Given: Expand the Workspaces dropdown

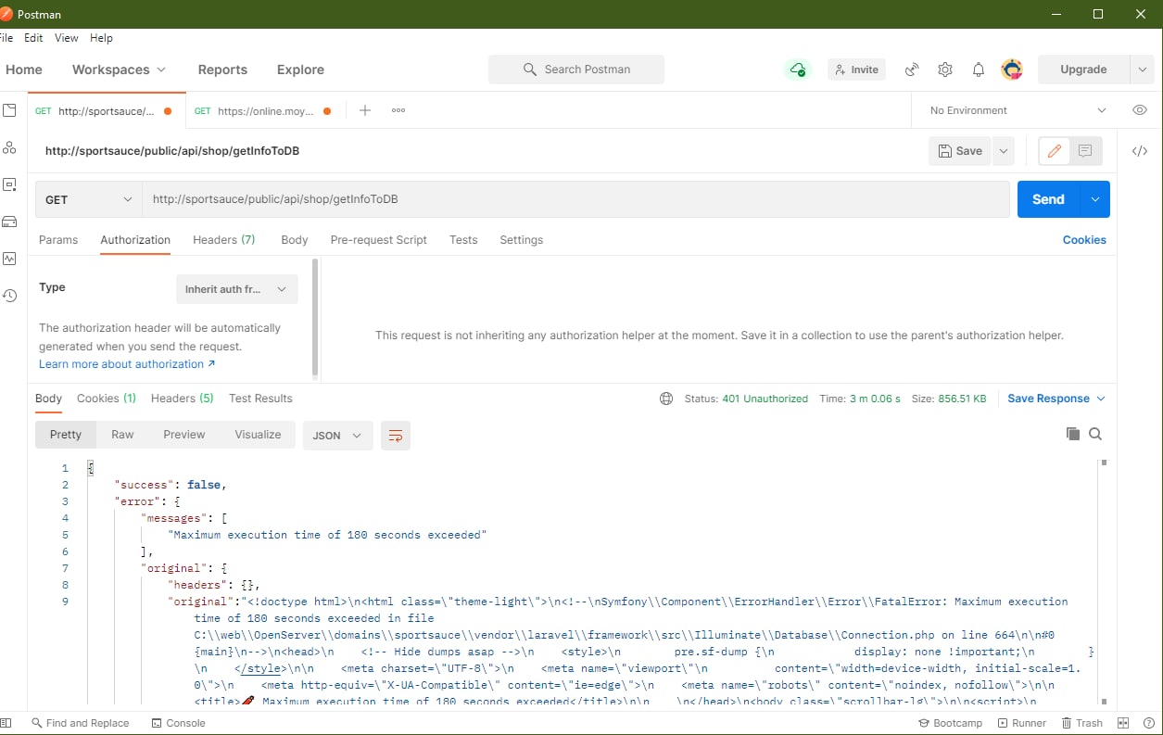Looking at the screenshot, I should coord(119,70).
